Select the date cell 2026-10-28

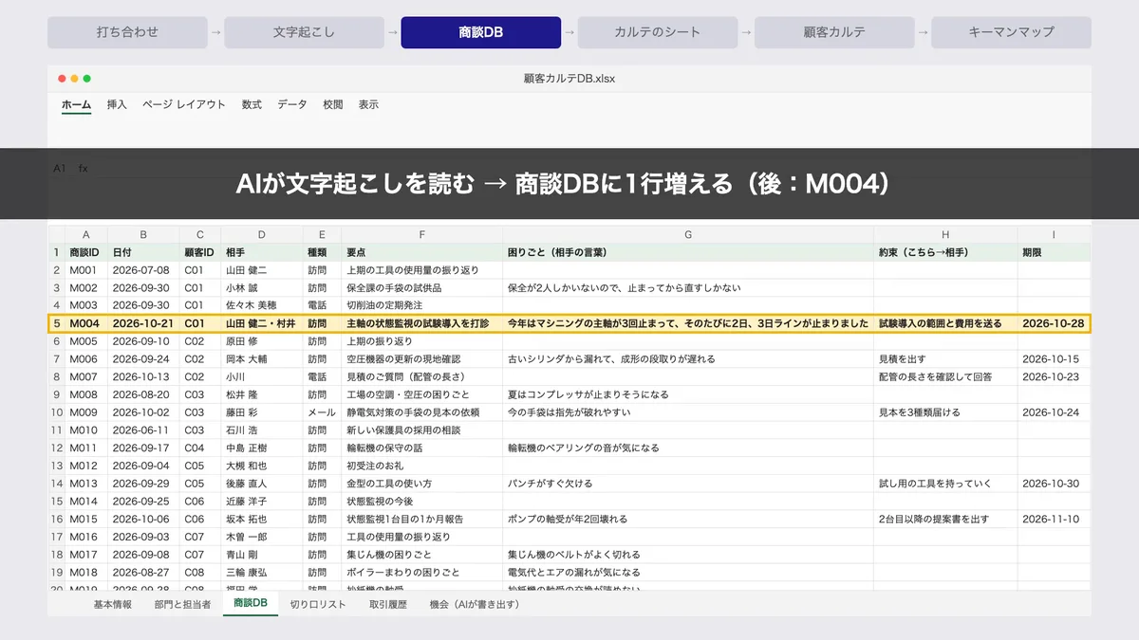click(1055, 323)
